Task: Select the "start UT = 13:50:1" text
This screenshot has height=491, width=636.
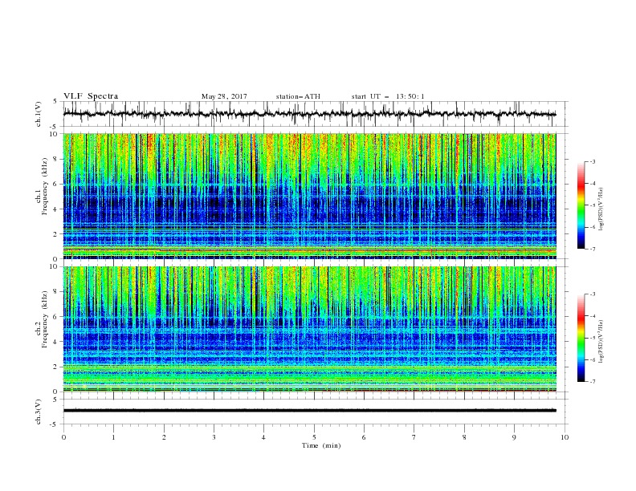Action: [388, 96]
